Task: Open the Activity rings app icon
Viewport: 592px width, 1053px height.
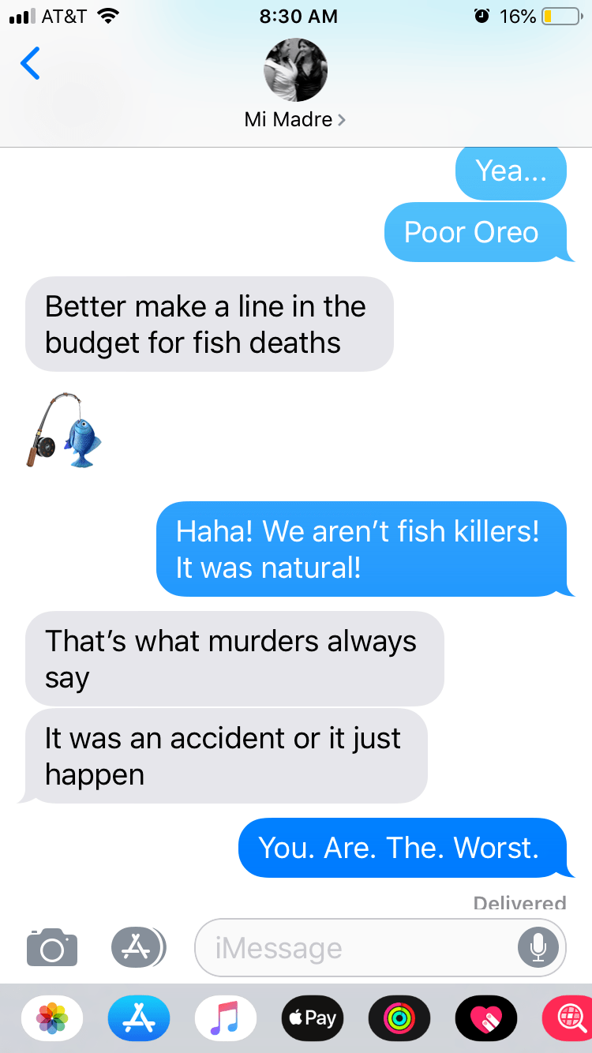Action: click(x=399, y=1017)
